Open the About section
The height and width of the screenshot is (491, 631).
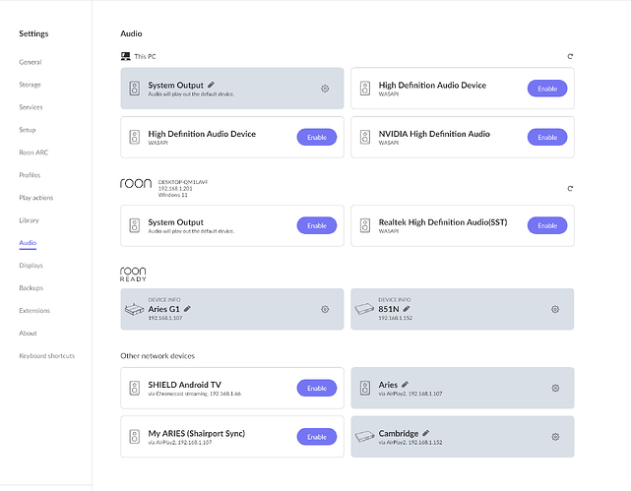point(28,333)
